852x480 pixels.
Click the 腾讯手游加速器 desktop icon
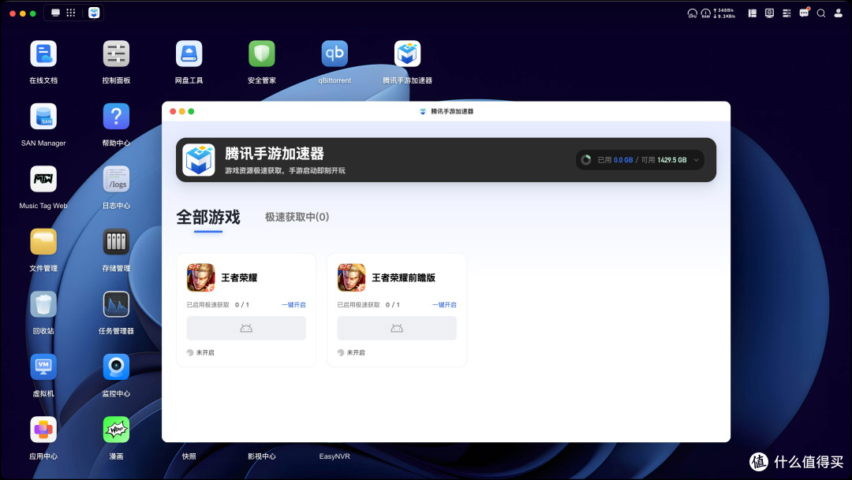pyautogui.click(x=408, y=54)
